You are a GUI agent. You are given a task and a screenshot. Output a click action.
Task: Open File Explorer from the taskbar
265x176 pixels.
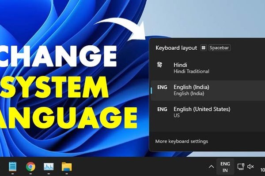(x=67, y=167)
